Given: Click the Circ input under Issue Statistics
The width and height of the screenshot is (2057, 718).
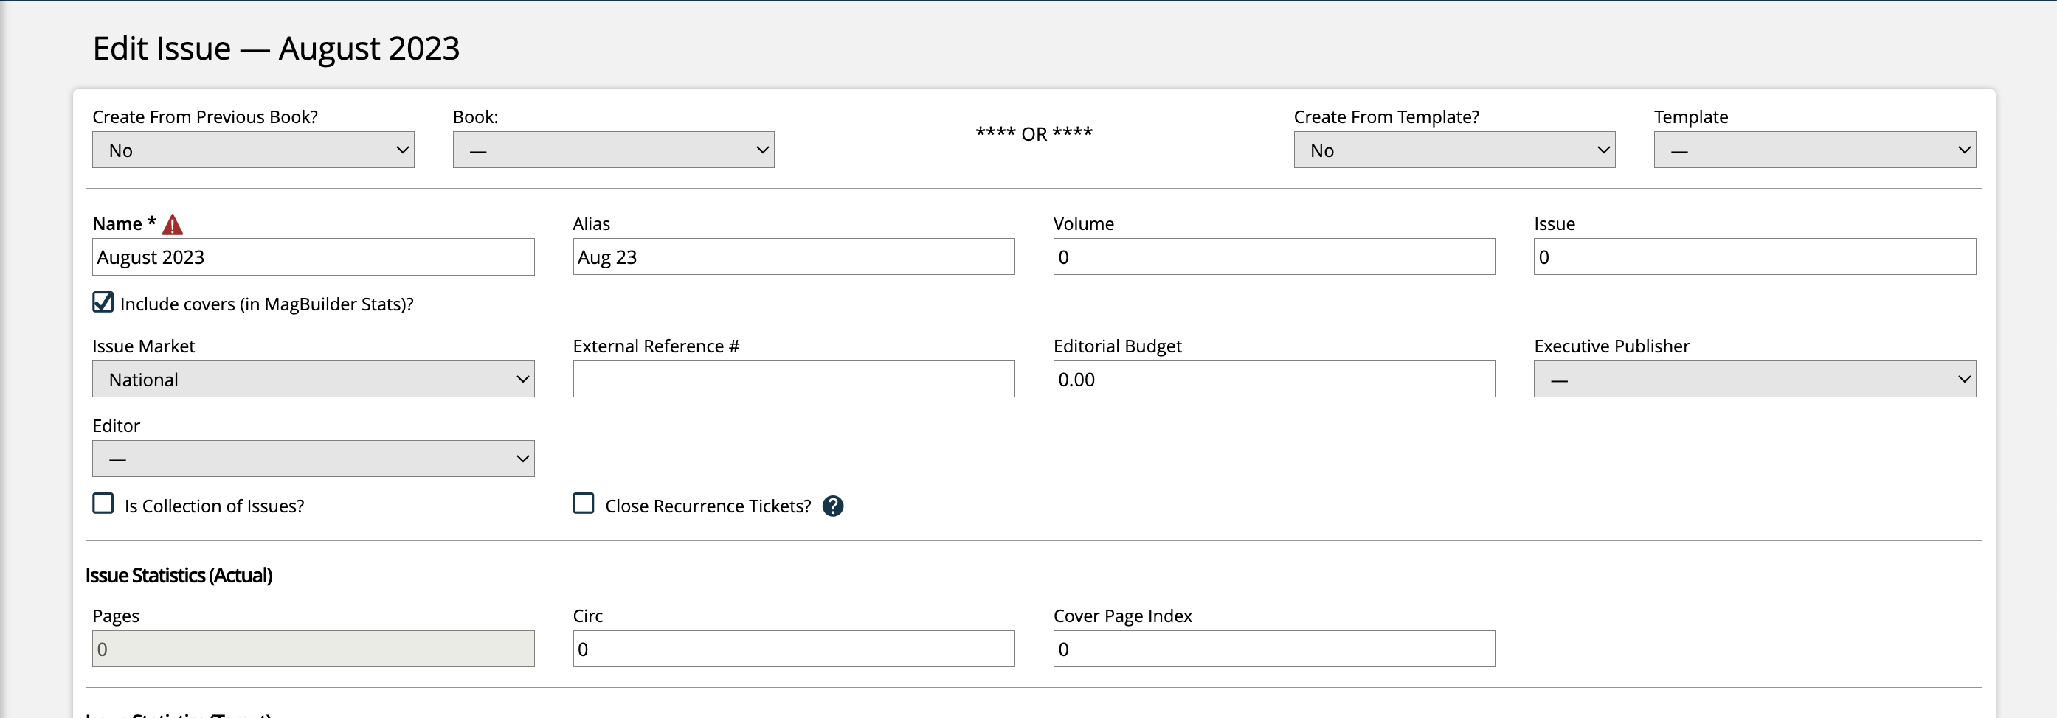Looking at the screenshot, I should [x=793, y=649].
